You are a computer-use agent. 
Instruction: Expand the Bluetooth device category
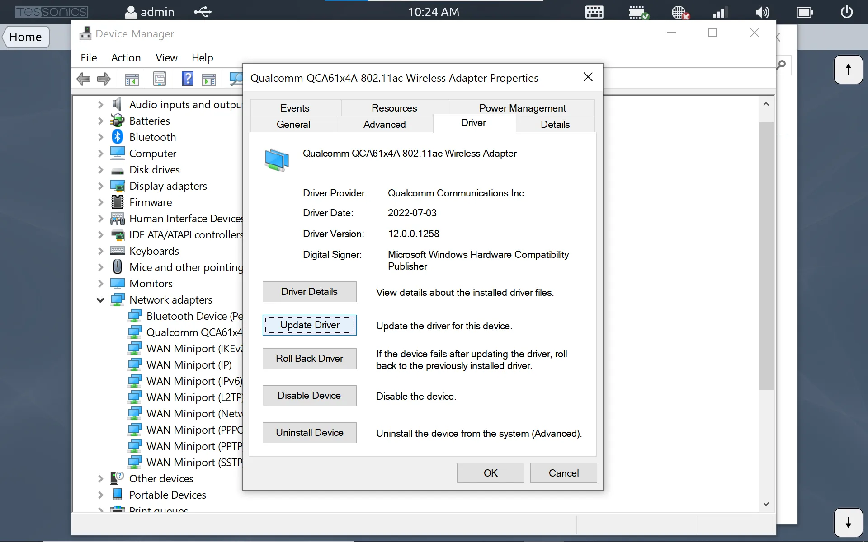(x=100, y=137)
